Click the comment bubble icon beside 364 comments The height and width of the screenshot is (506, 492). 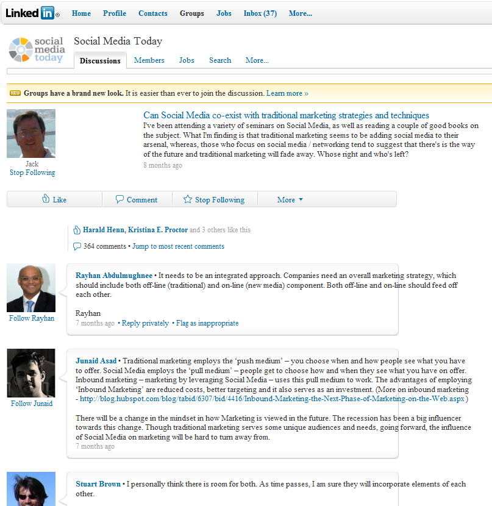pyautogui.click(x=77, y=246)
